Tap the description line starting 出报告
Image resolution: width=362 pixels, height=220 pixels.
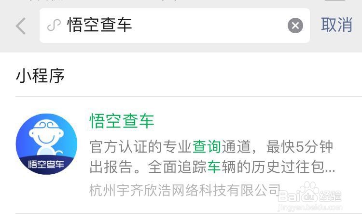212,167
